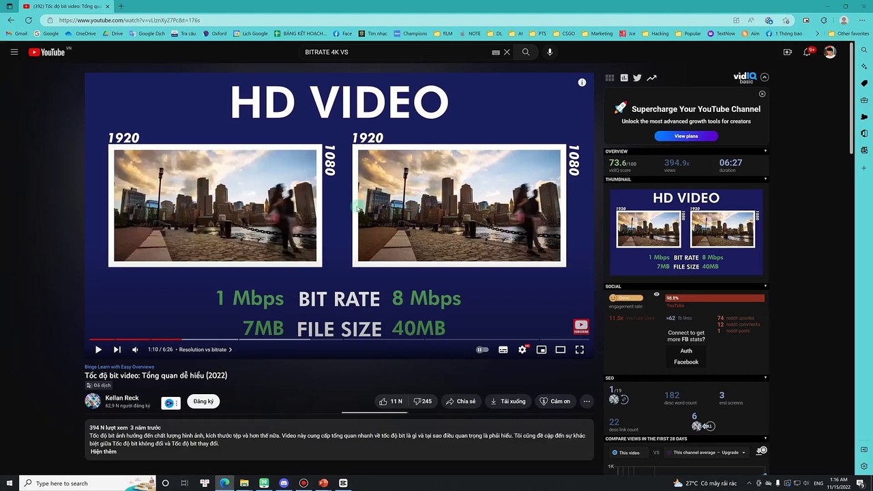Open the on-screen keyboard in search

pyautogui.click(x=496, y=52)
